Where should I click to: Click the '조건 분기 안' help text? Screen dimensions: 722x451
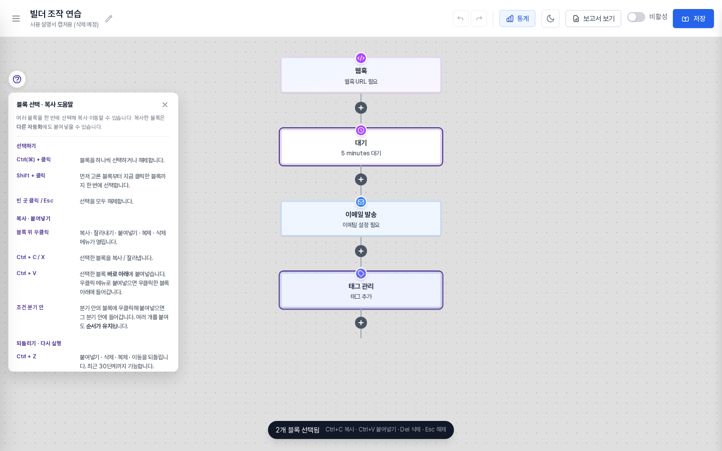tap(30, 307)
